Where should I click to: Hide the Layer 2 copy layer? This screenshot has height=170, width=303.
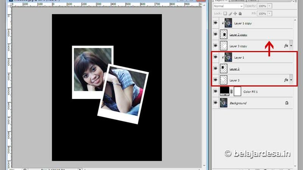click(216, 34)
